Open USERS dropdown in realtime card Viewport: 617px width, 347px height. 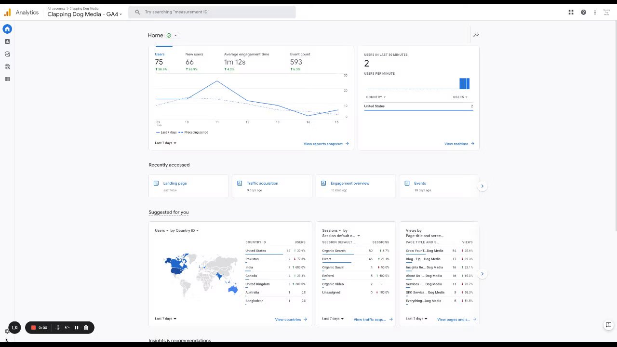[460, 97]
